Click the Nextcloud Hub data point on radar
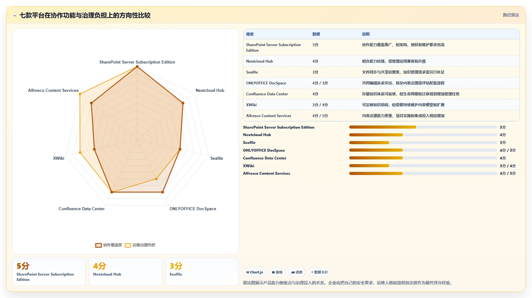 click(183, 103)
